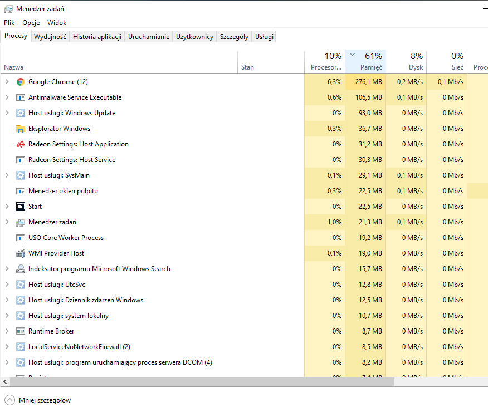This screenshot has width=488, height=407.
Task: Expand Host usługi: UtcSvc row
Action: (7, 284)
